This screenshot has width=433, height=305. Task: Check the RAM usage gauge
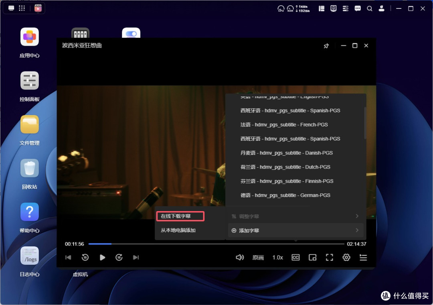[x=290, y=8]
